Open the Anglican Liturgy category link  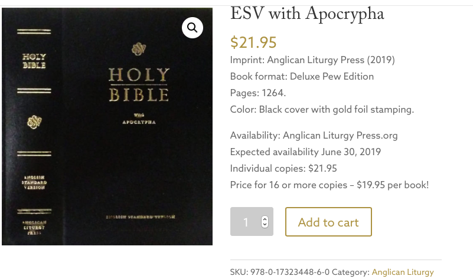(x=403, y=272)
